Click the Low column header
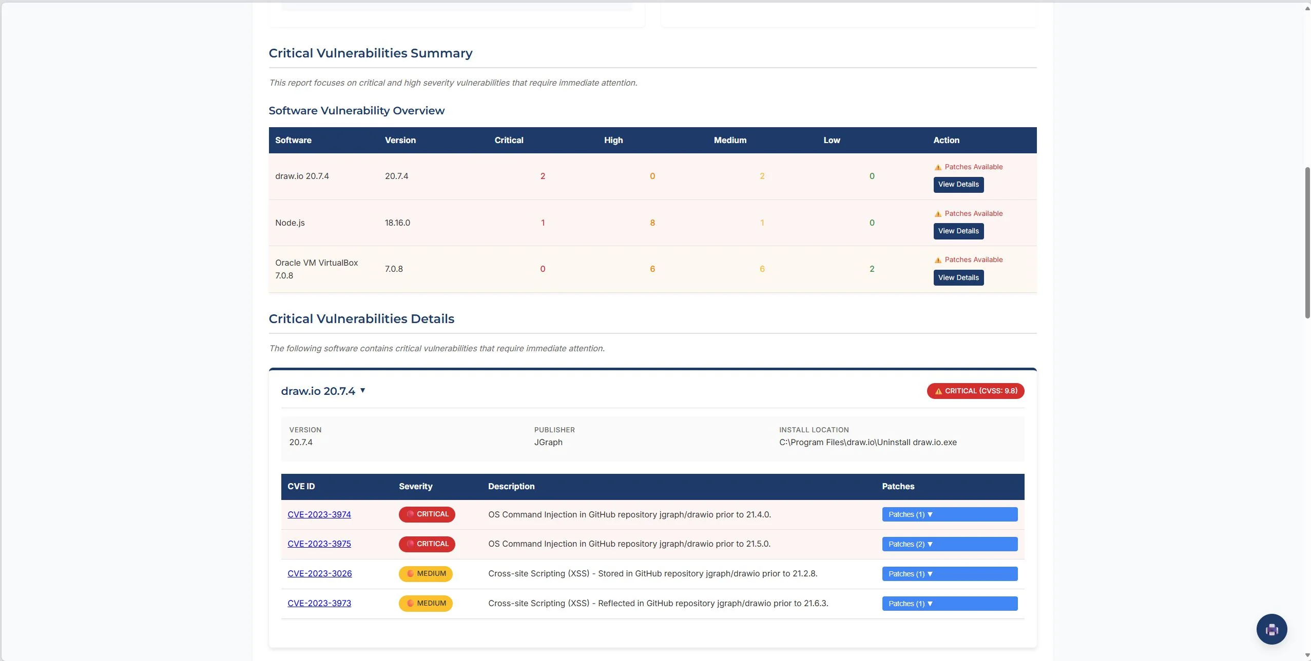 [x=832, y=140]
